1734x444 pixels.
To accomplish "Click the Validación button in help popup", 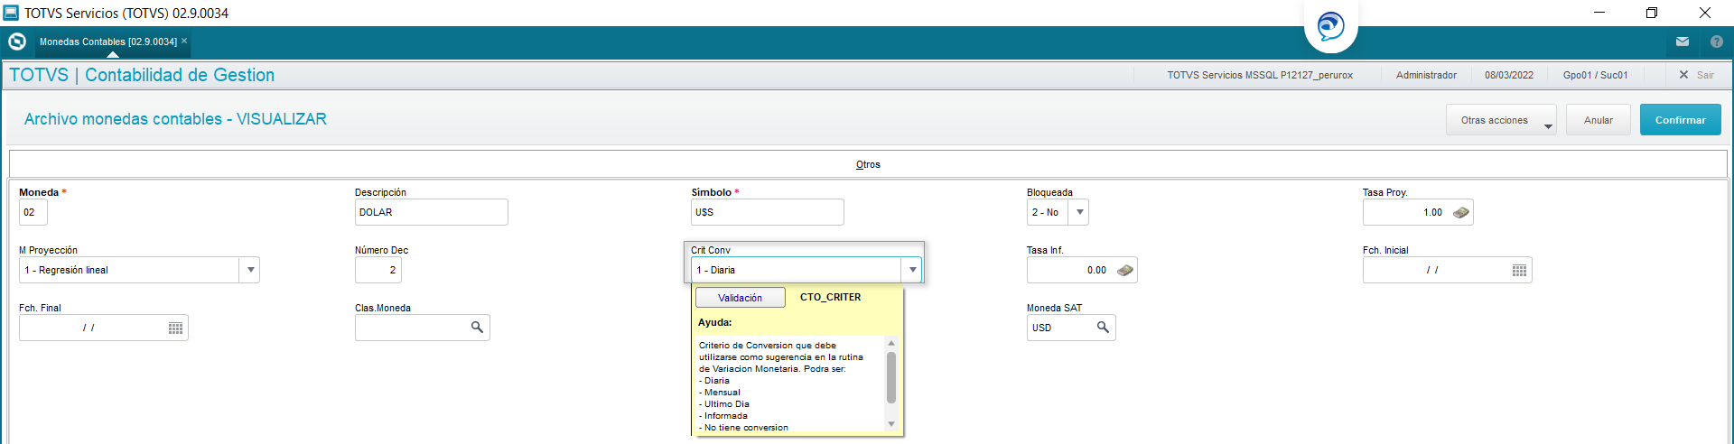I will [x=740, y=298].
